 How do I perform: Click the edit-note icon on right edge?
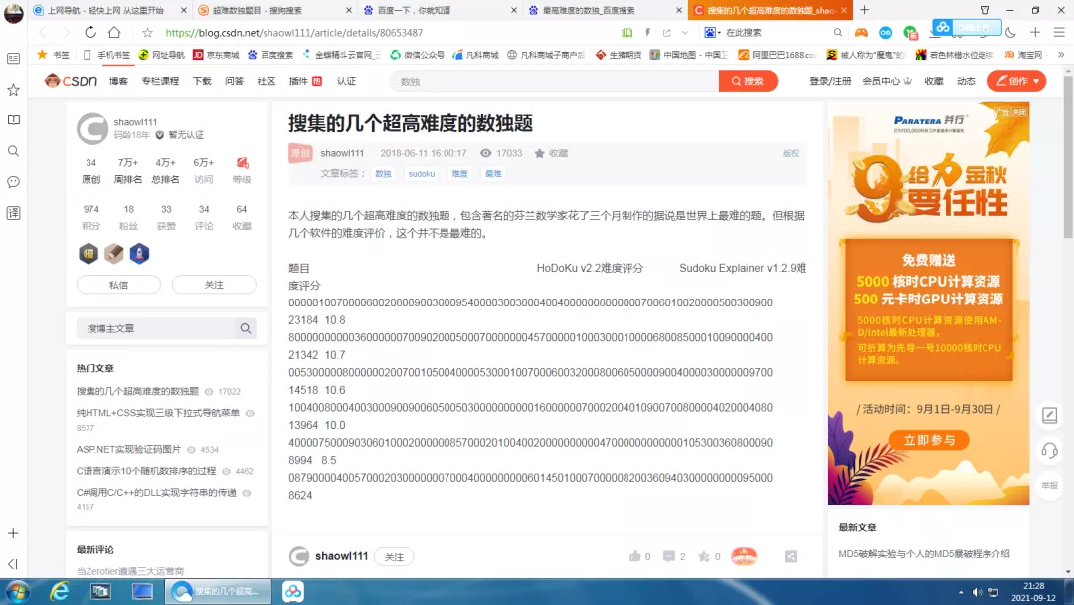point(1049,415)
